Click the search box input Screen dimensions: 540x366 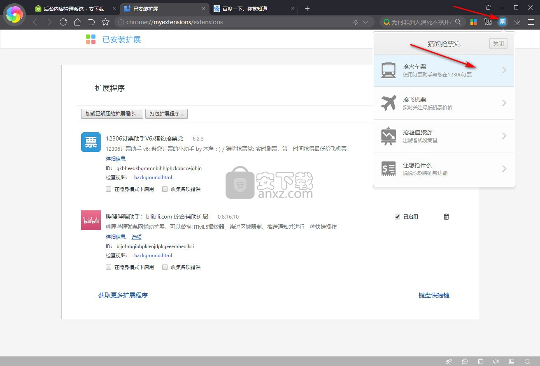421,22
